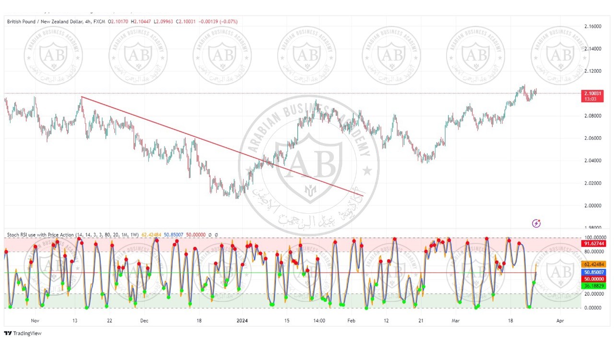This screenshot has width=614, height=345.
Task: Click the purple lightning bolt icon
Action: coord(536,223)
